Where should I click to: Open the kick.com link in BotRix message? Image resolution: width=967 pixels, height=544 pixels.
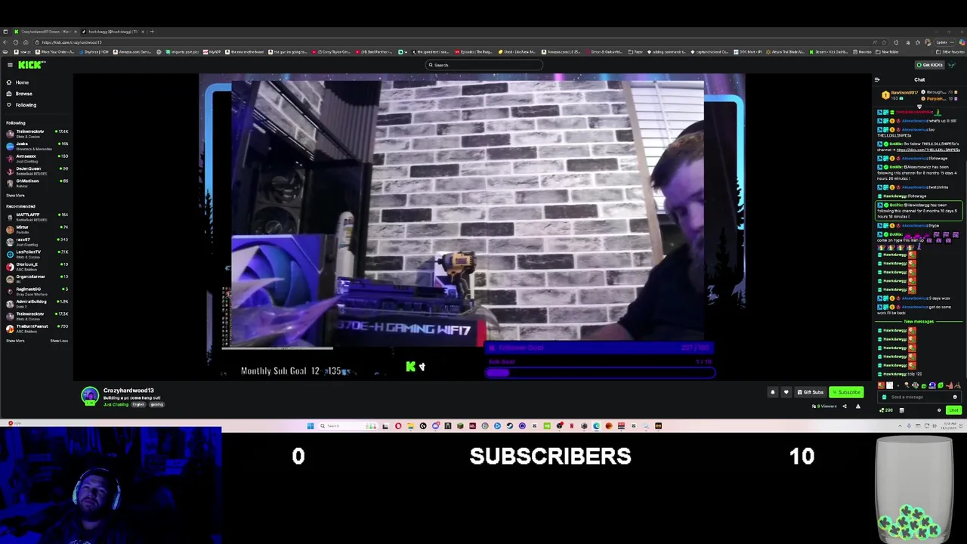tap(928, 150)
